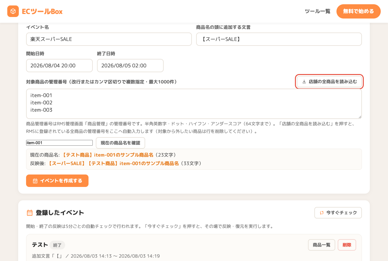The image size is (388, 261).
Task: Click the ECツールBox cube logo icon
Action: click(x=13, y=11)
